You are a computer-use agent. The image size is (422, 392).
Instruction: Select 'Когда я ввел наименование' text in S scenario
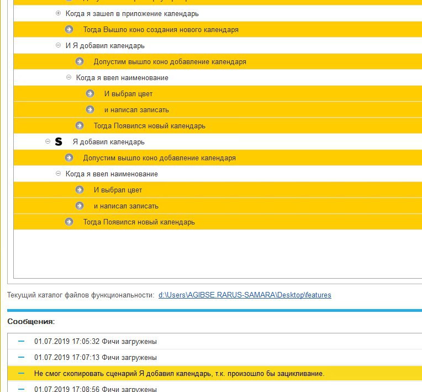point(112,174)
